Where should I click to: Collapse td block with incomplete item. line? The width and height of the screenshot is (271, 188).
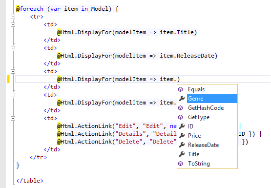(13, 71)
